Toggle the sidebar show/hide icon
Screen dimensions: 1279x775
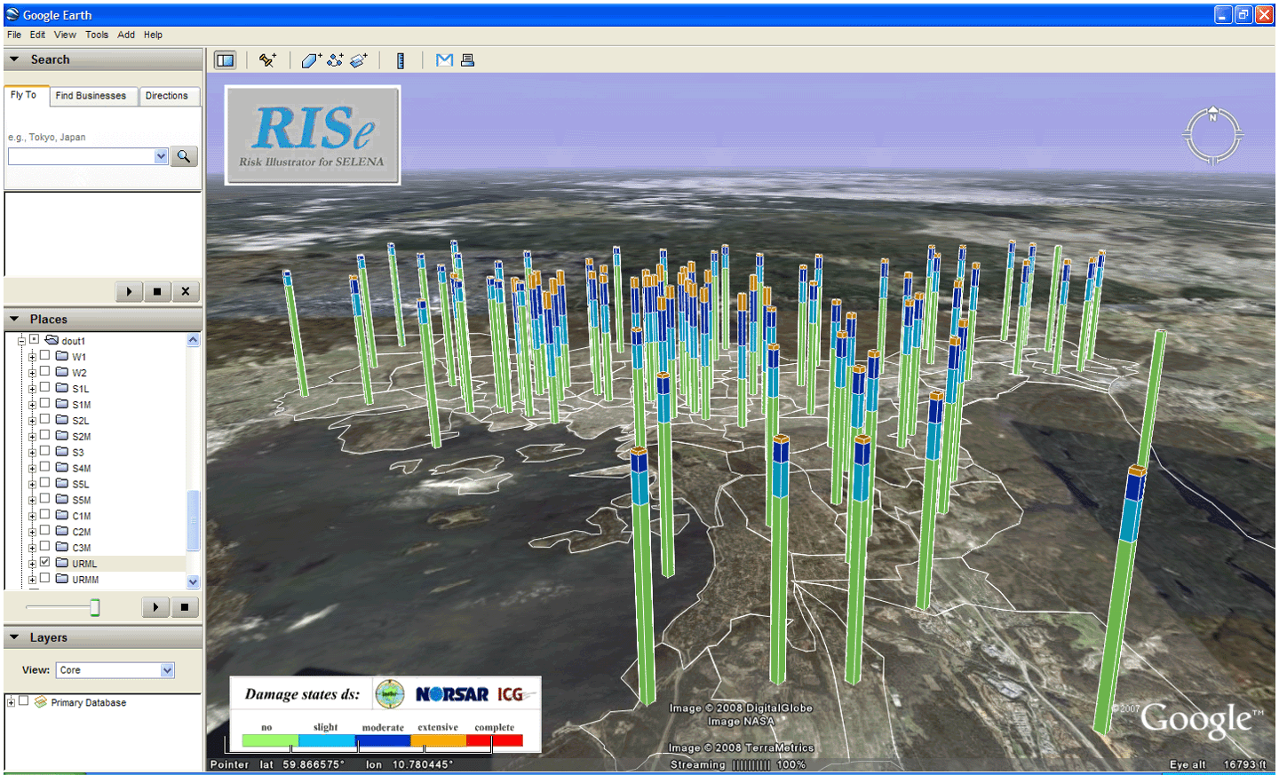coord(226,60)
